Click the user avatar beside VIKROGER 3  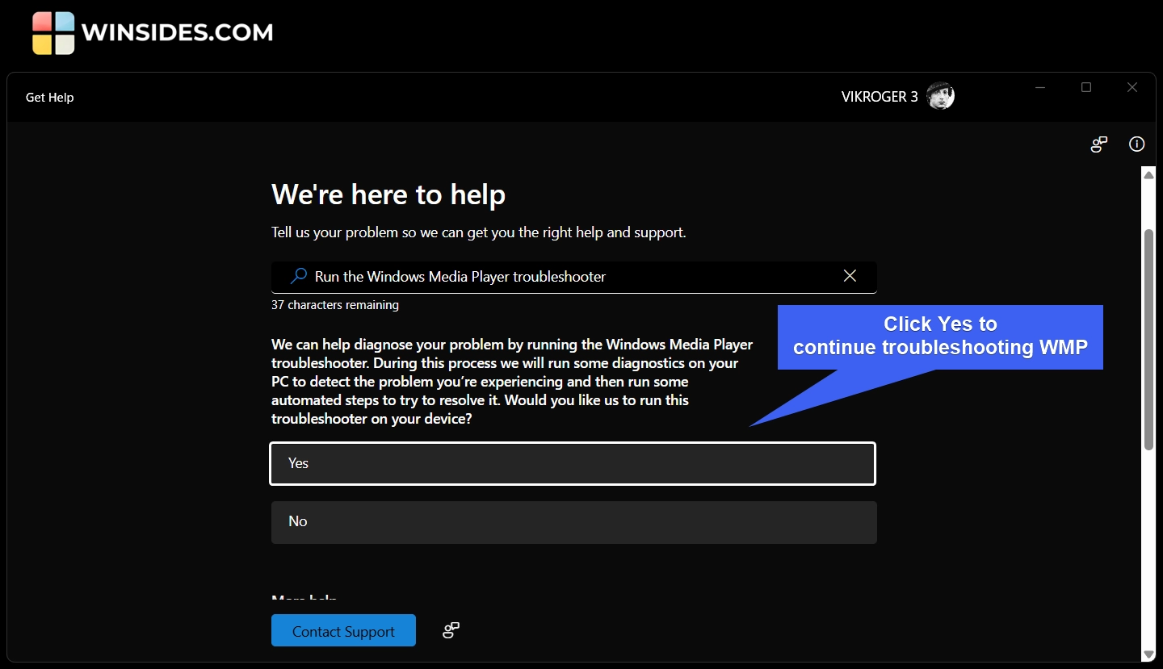tap(940, 96)
